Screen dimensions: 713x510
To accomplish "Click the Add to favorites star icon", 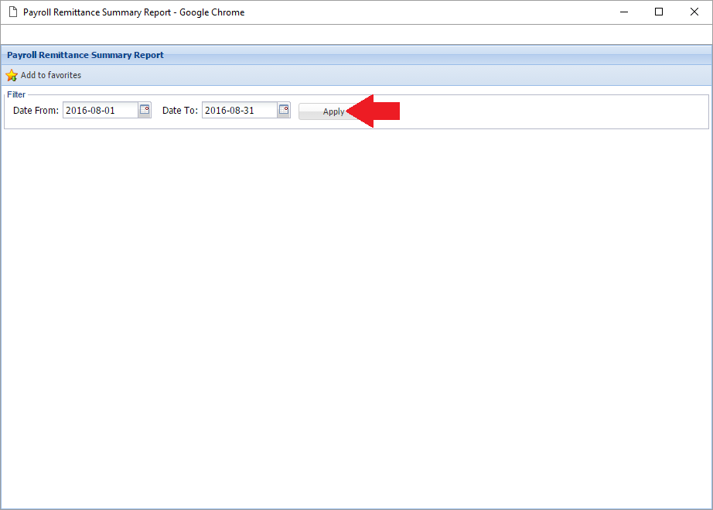I will click(x=12, y=75).
